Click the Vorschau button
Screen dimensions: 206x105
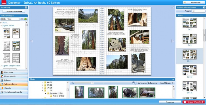click(x=170, y=102)
